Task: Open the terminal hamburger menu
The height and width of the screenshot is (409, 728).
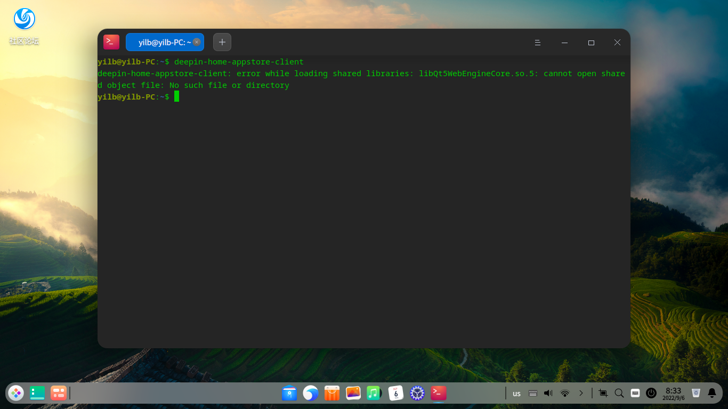Action: pos(538,43)
